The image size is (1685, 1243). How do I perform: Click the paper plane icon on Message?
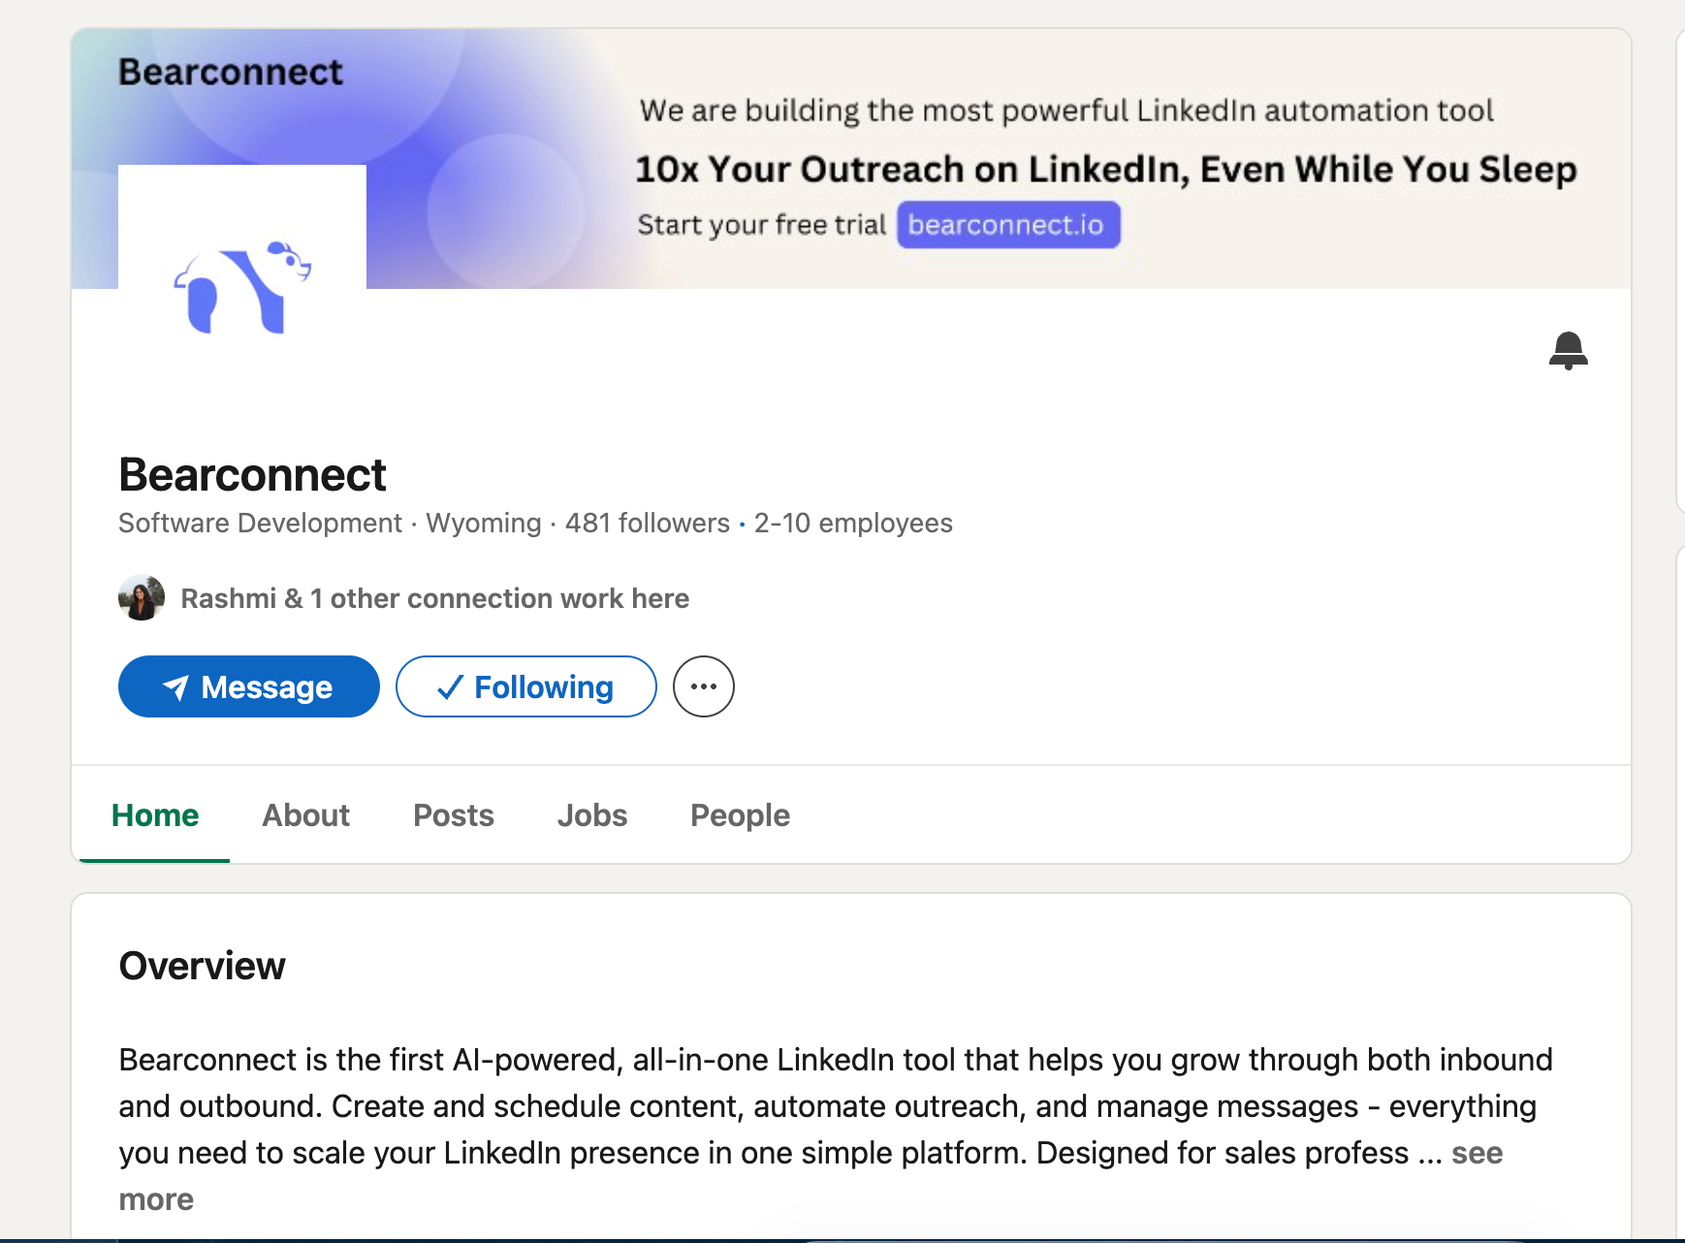[x=175, y=687]
